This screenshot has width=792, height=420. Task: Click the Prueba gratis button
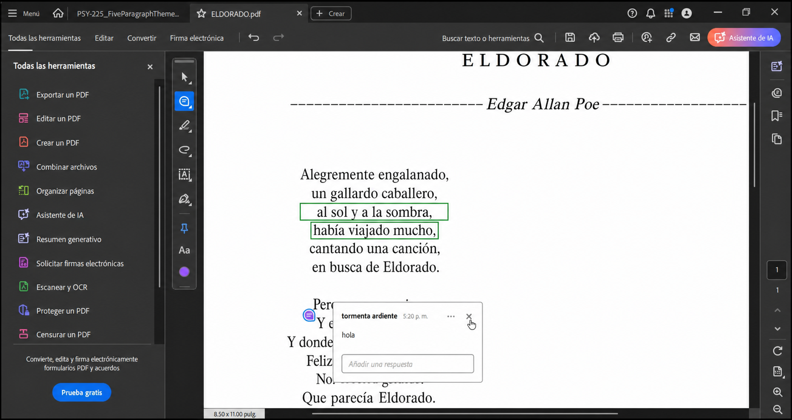[81, 392]
